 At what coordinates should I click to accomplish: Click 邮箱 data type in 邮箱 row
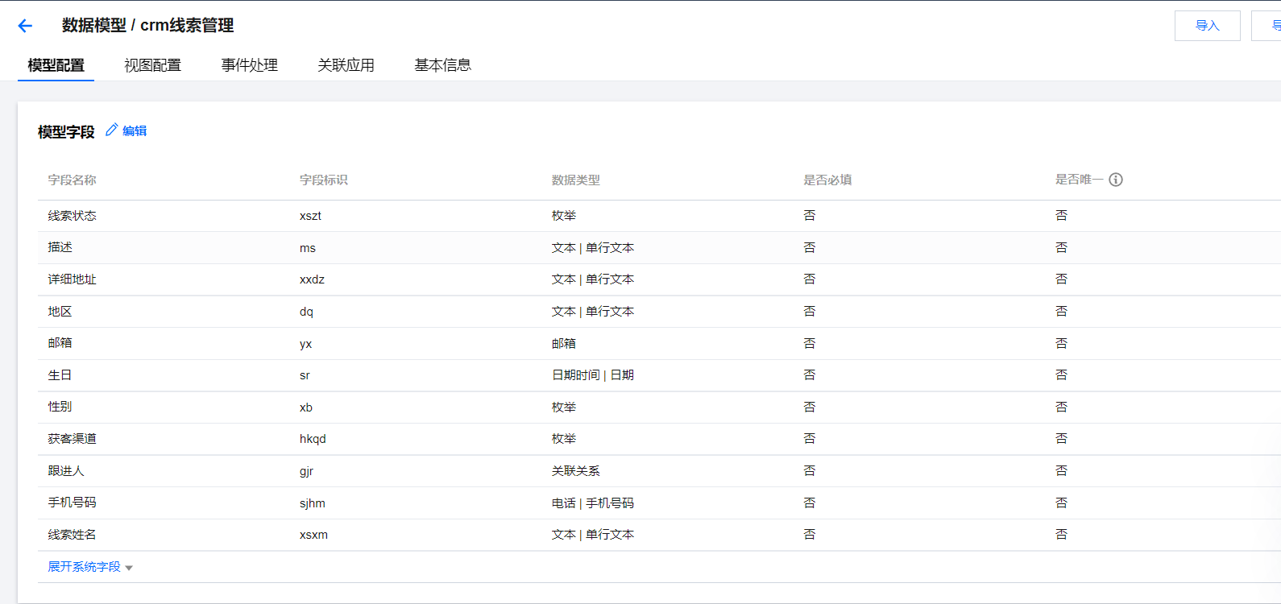click(x=564, y=344)
